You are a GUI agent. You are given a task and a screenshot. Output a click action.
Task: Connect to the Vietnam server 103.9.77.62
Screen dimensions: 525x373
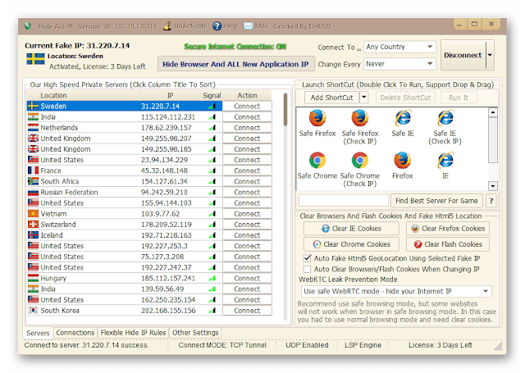[x=247, y=213]
